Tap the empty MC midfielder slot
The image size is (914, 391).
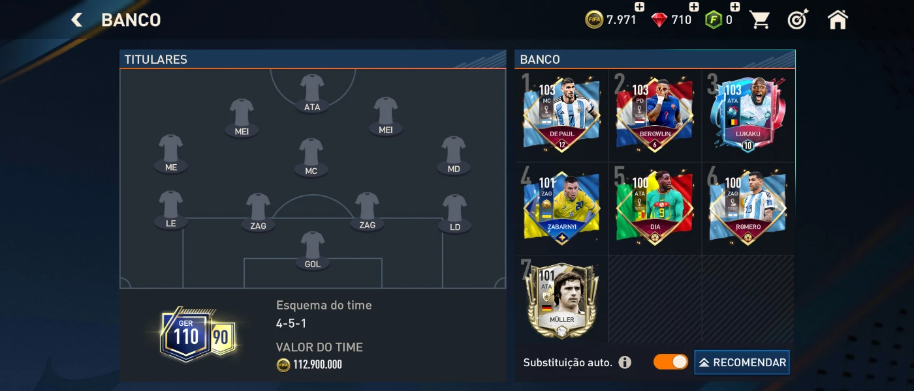coord(311,157)
